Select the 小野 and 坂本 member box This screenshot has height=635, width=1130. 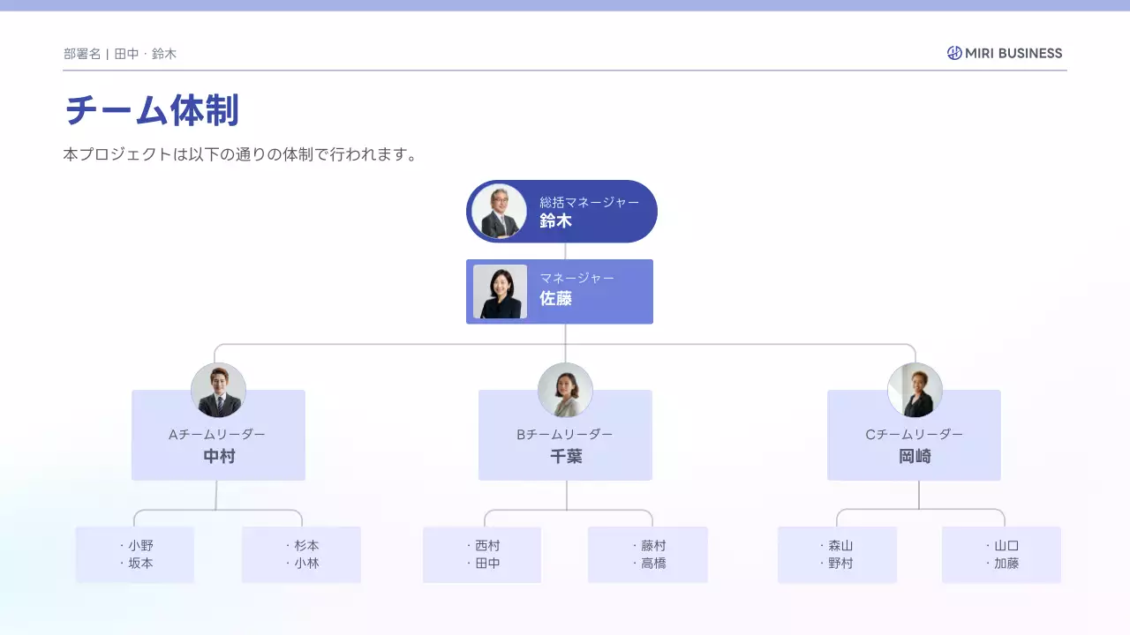pyautogui.click(x=135, y=555)
